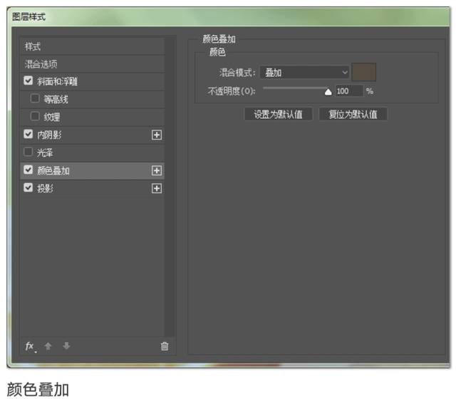
Task: Click the 设置为默认值 button
Action: 279,114
